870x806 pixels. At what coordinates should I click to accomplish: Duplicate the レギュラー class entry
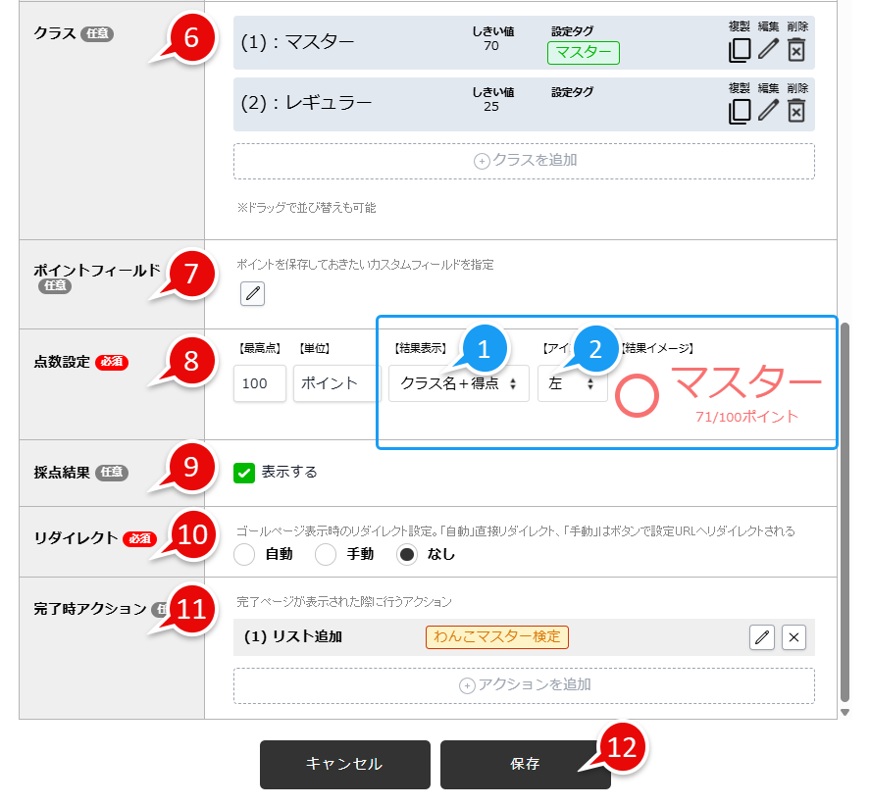(741, 111)
